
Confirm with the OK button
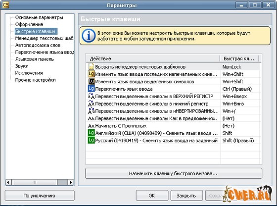pyautogui.click(x=152, y=196)
